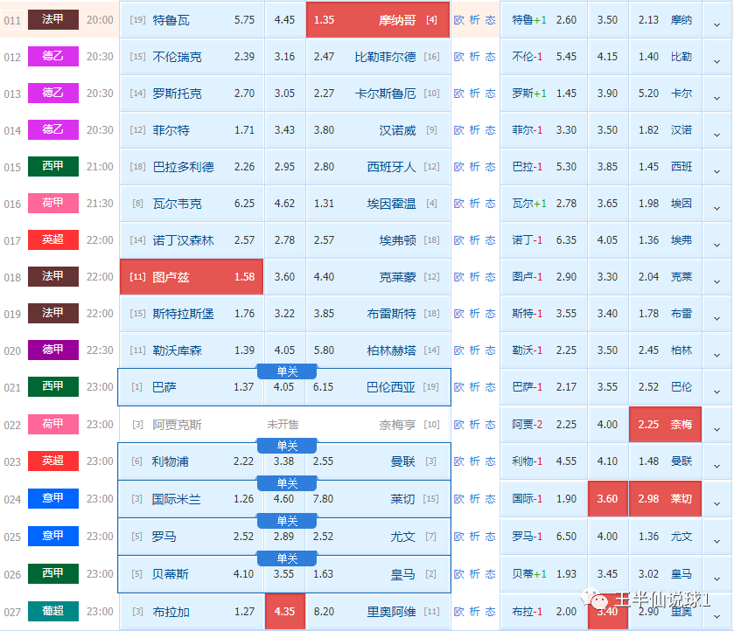Click 葡超 league tag on match 027

click(x=53, y=611)
